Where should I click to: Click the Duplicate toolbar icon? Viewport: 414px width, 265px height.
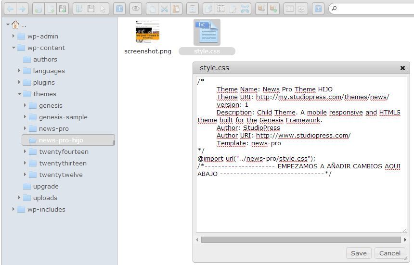click(x=209, y=9)
